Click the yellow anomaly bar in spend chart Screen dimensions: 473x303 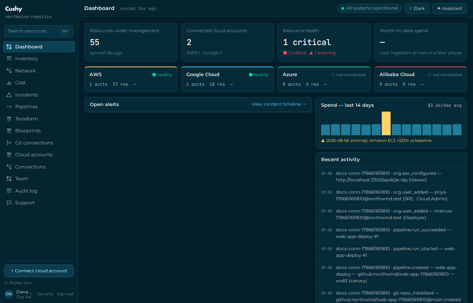[x=386, y=123]
